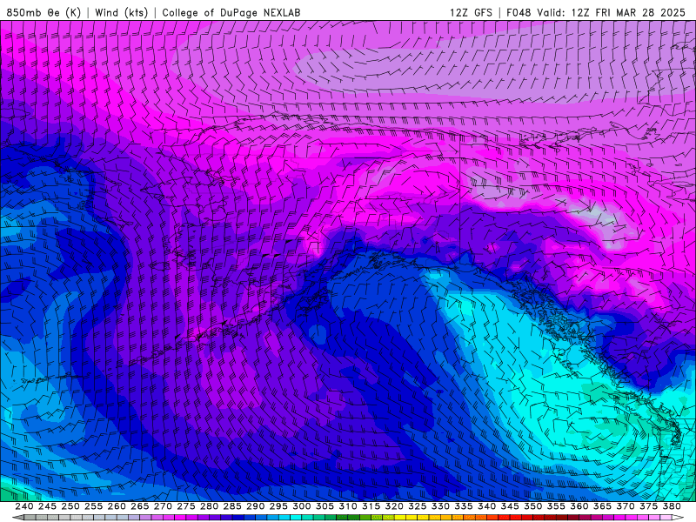
Task: Click the 280 scale label
Action: click(x=209, y=506)
